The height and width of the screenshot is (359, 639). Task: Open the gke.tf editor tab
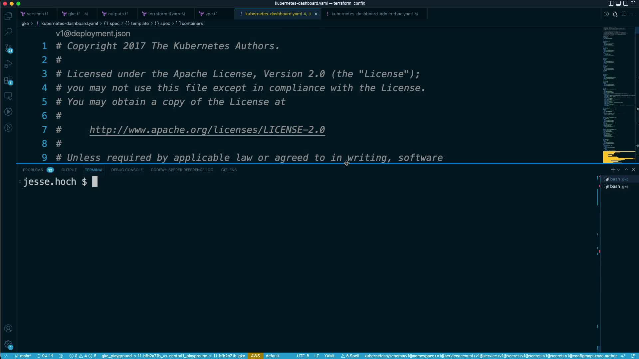(74, 14)
